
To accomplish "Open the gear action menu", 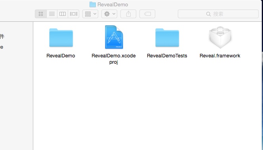I will [109, 14].
